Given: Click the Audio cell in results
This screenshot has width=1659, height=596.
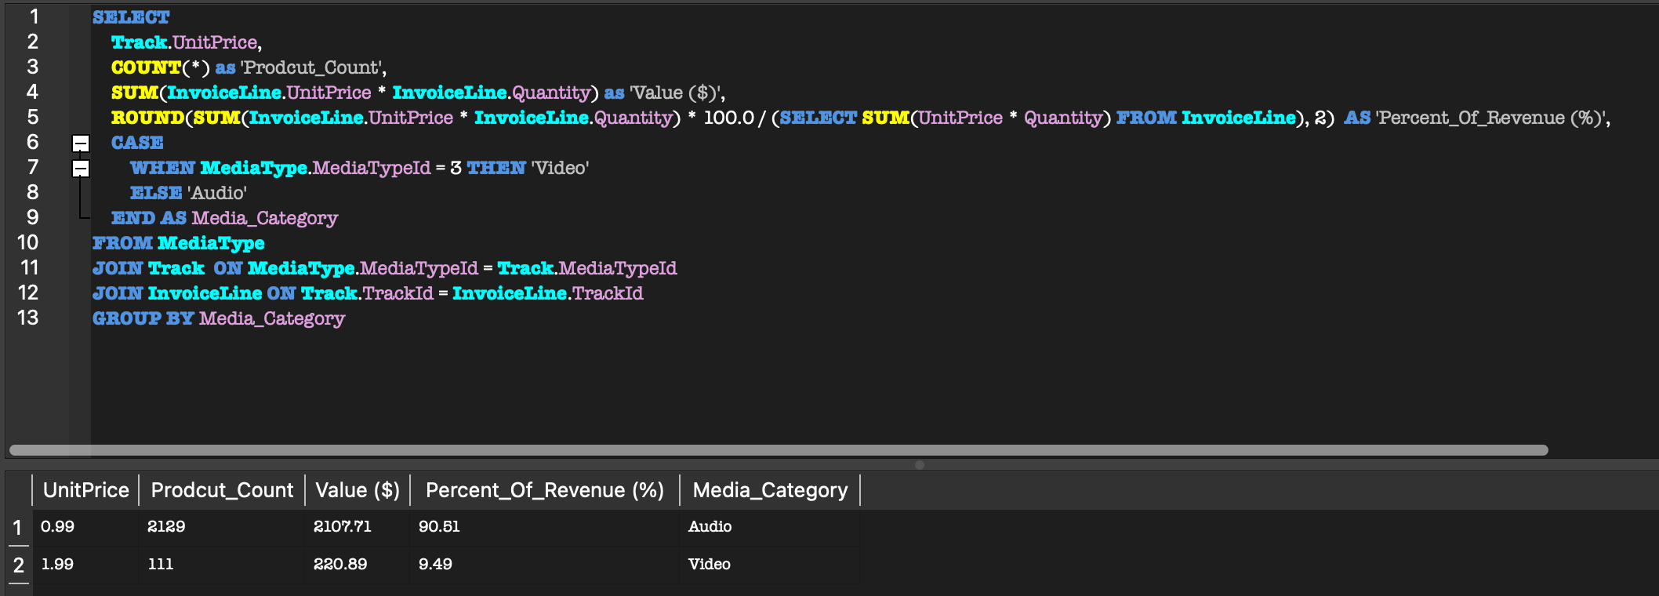Looking at the screenshot, I should (x=770, y=527).
